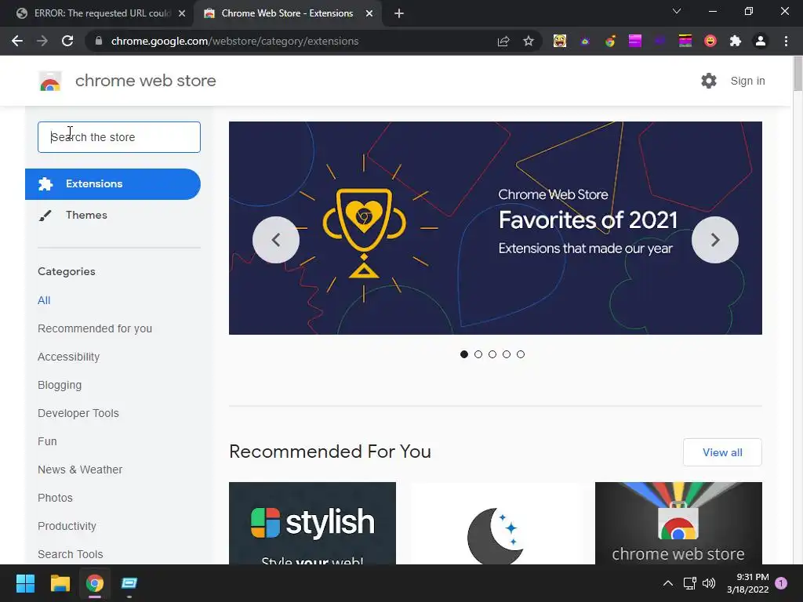Open the tab search dropdown arrow
The height and width of the screenshot is (602, 803).
click(677, 11)
